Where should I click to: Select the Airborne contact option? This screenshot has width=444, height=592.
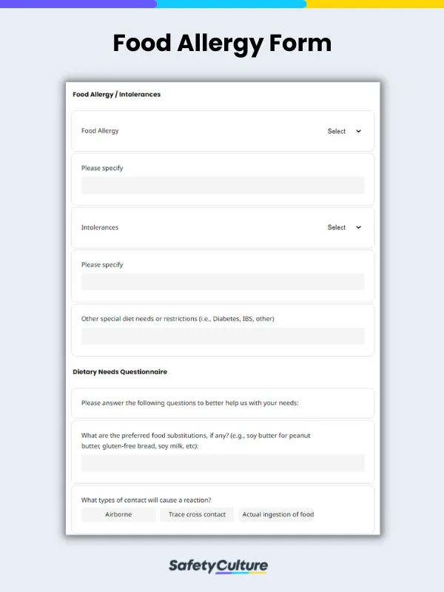[118, 514]
